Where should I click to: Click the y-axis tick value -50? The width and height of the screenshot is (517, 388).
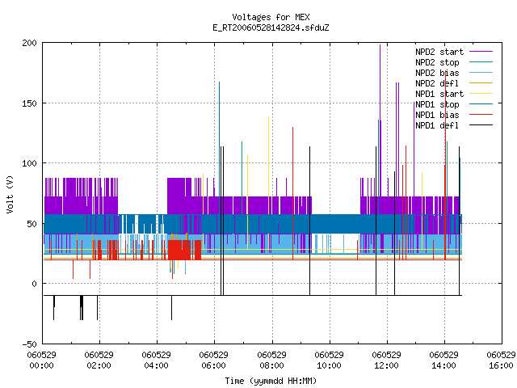[x=29, y=344]
